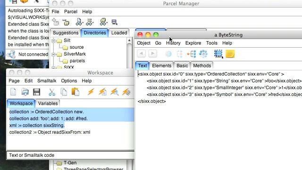Click the closing '</sixx.object>' line
Viewport: 302px width, 170px height.
(152, 101)
